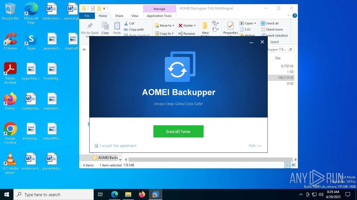This screenshot has width=357, height=200.
Task: Click the scroll right arrow of the horizontal scrollbar
Action: [x=295, y=160]
